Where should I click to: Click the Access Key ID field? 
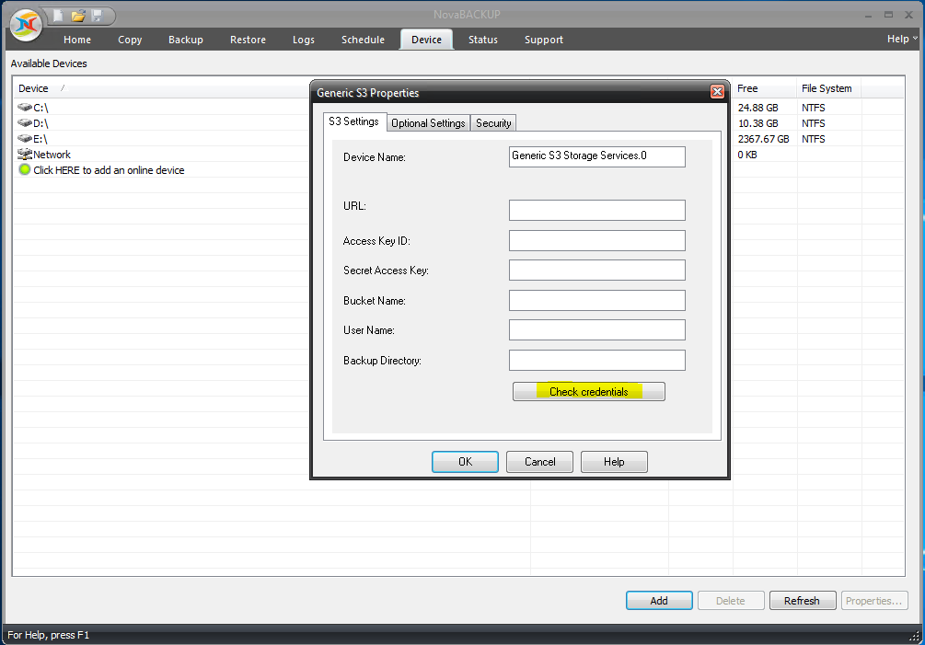pyautogui.click(x=597, y=240)
